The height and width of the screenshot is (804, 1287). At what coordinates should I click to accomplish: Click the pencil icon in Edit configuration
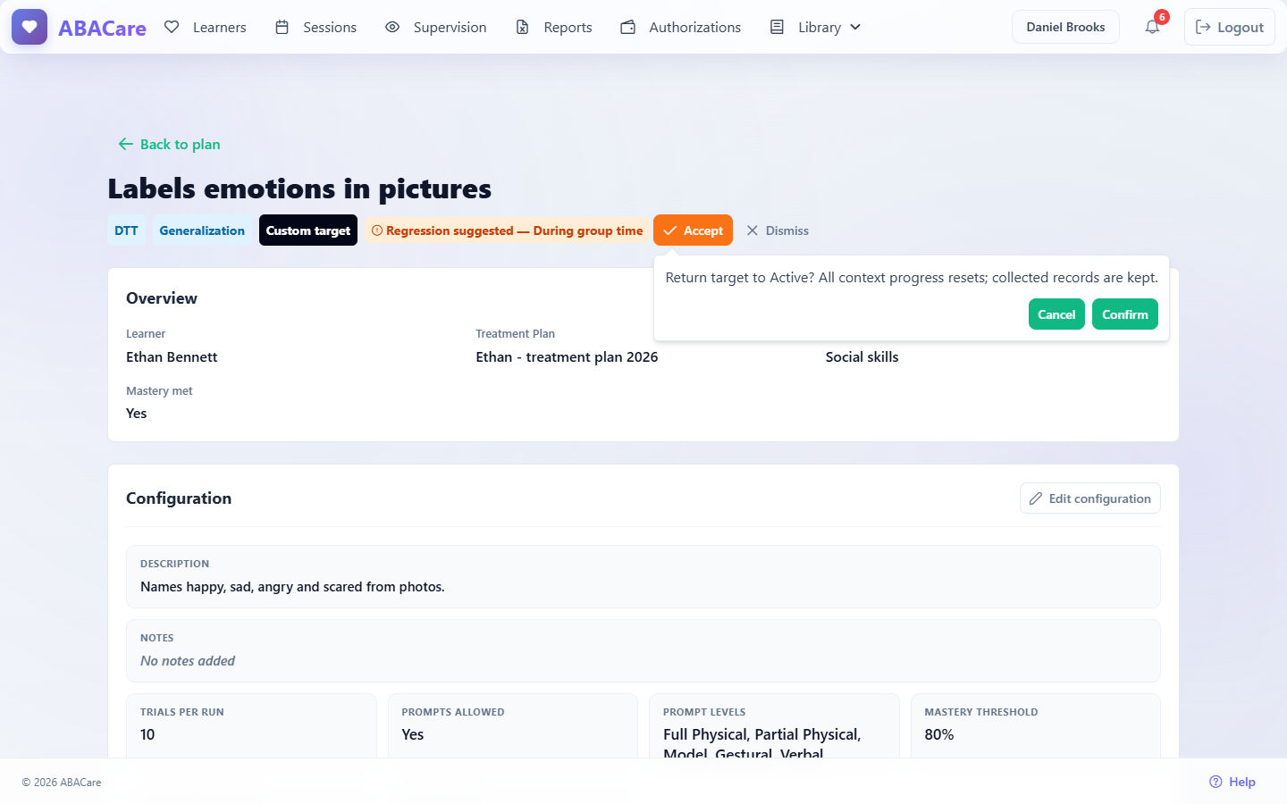(x=1036, y=498)
